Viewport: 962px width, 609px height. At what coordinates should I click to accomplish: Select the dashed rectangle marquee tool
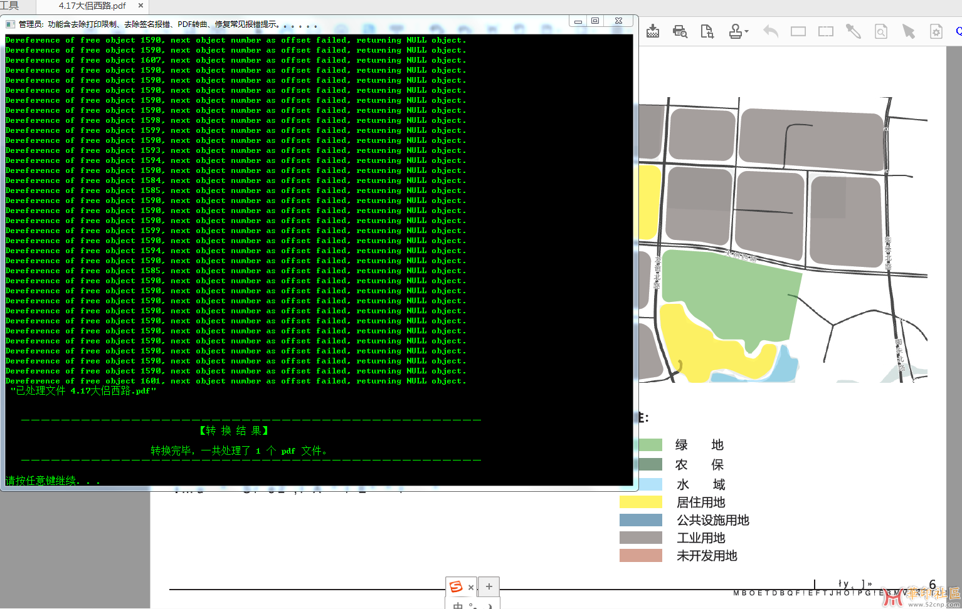coord(826,31)
